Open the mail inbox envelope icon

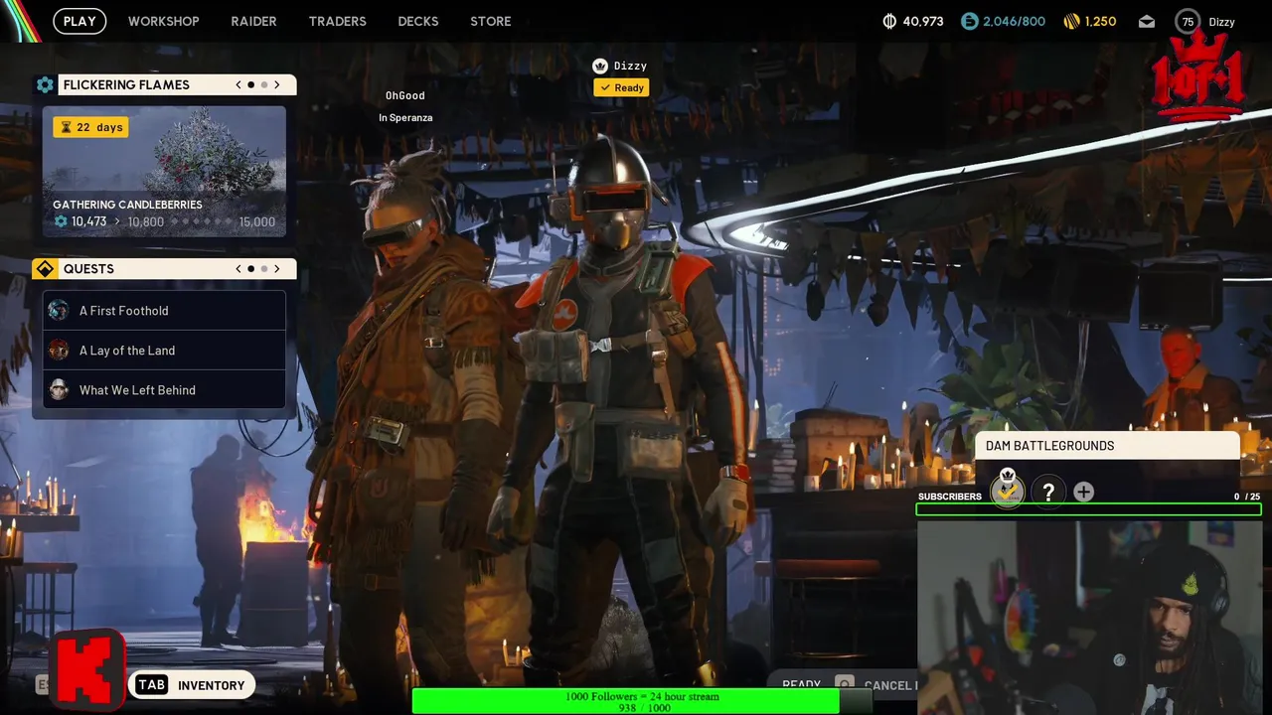1147,21
